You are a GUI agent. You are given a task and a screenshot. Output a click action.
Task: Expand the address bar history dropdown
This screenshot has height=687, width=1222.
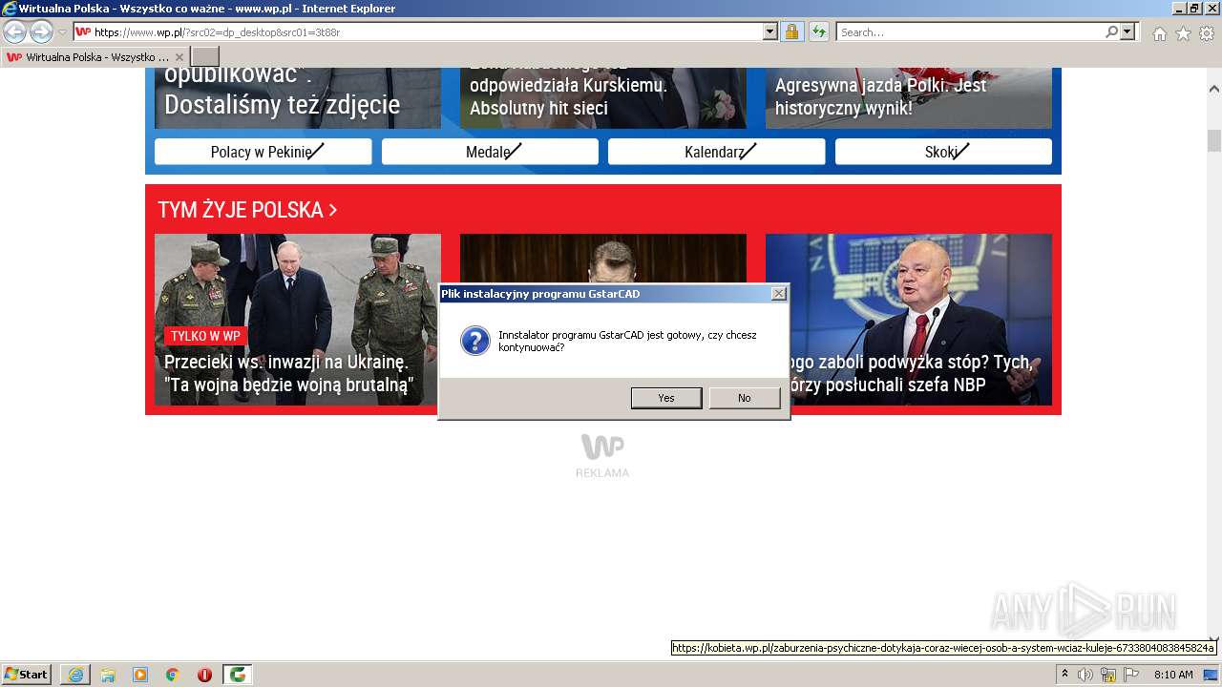click(x=770, y=32)
